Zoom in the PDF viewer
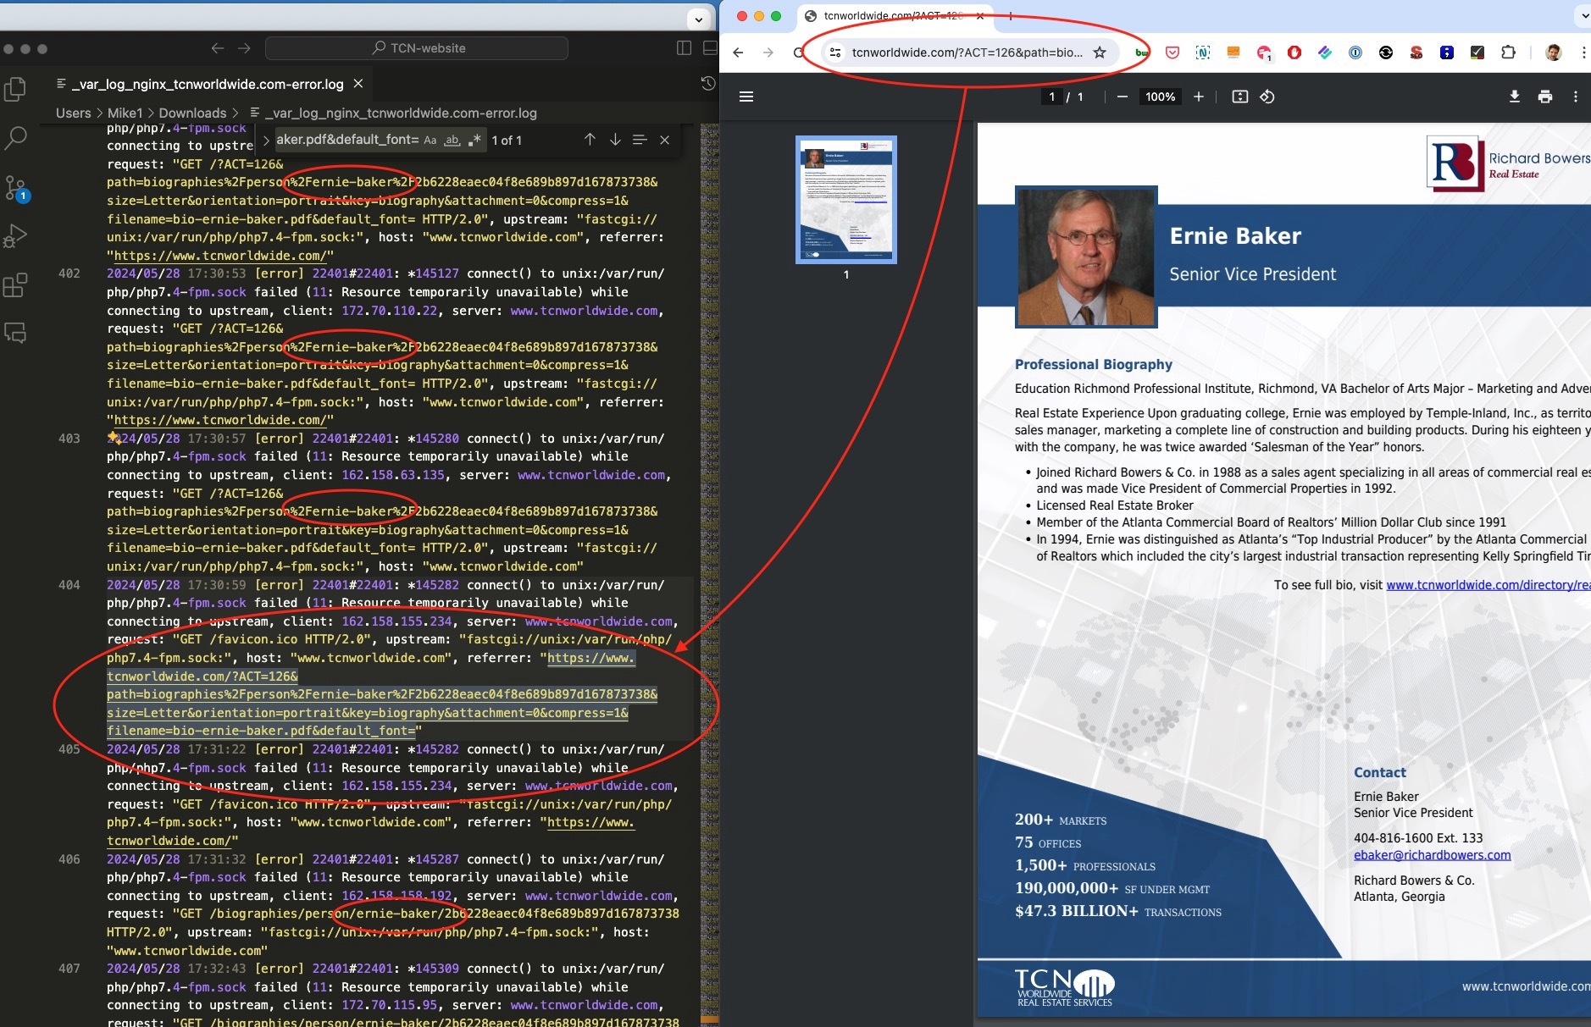The height and width of the screenshot is (1027, 1591). pos(1199,97)
